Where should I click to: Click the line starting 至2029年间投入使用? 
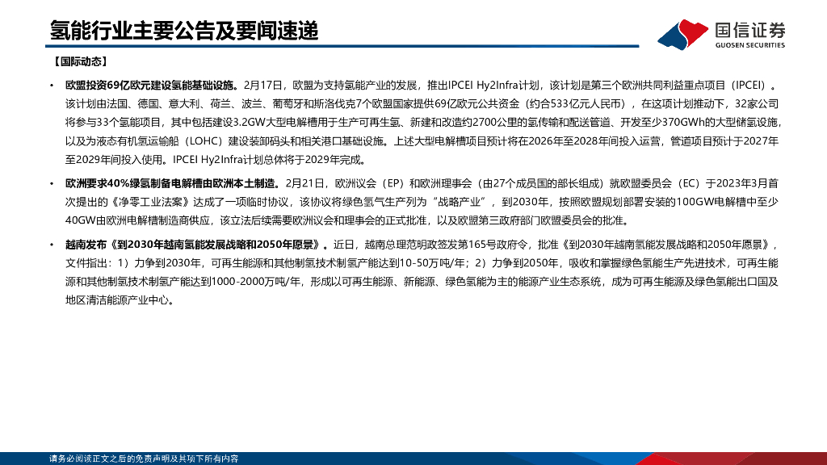pyautogui.click(x=216, y=160)
